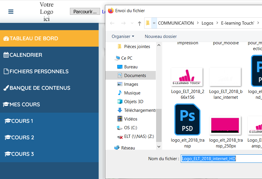Click the Réseau network icon
262x179 pixels.
click(x=117, y=148)
